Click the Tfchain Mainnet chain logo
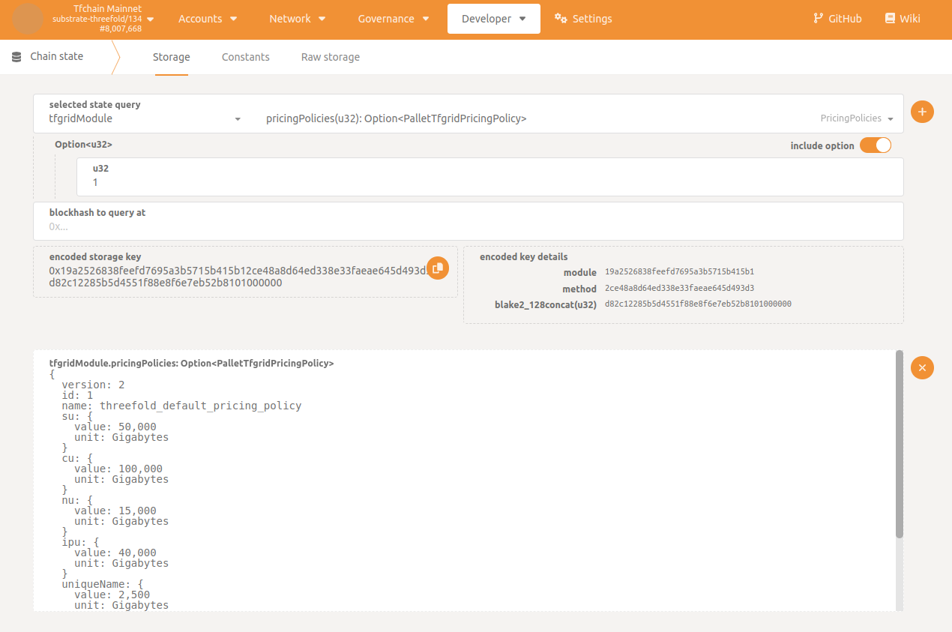The width and height of the screenshot is (952, 632). click(x=28, y=19)
